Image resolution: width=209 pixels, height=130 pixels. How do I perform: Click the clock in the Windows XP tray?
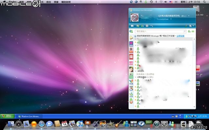pos(202,116)
